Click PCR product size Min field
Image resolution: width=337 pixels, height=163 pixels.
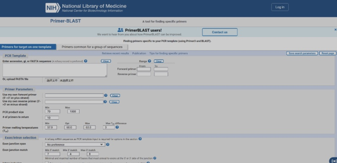click(52, 111)
